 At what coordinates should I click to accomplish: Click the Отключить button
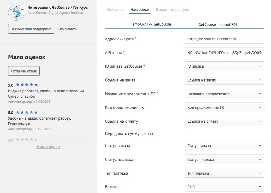point(67,29)
